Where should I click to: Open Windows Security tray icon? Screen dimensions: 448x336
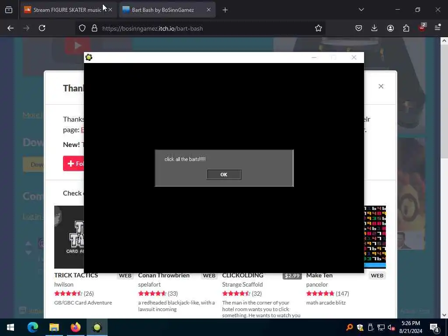coord(360,327)
